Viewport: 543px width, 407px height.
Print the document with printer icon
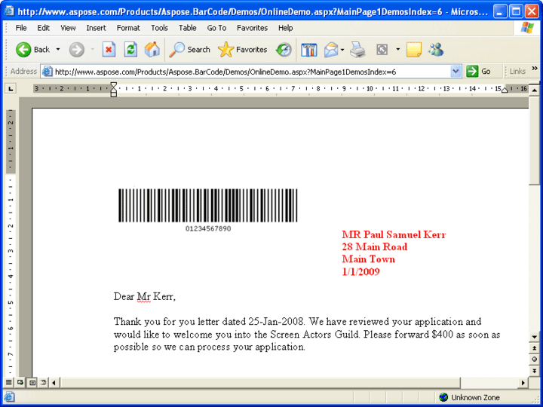click(357, 50)
